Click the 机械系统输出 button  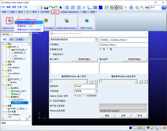(x=134, y=59)
